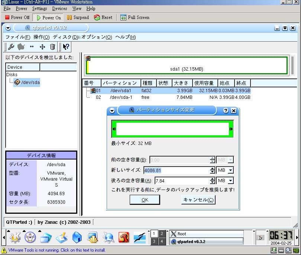The width and height of the screenshot is (301, 255).
Task: Launch the Mozilla red dinosaur icon
Action: [124, 237]
